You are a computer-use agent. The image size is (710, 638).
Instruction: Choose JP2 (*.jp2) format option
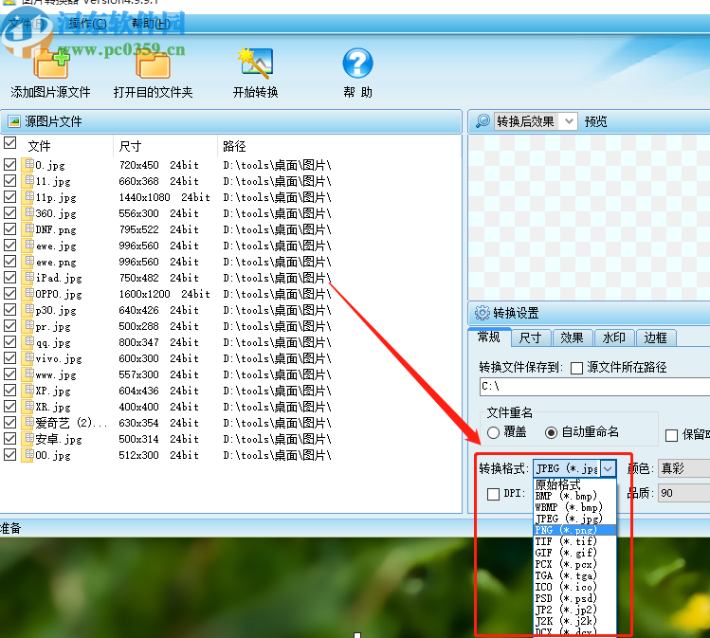575,610
